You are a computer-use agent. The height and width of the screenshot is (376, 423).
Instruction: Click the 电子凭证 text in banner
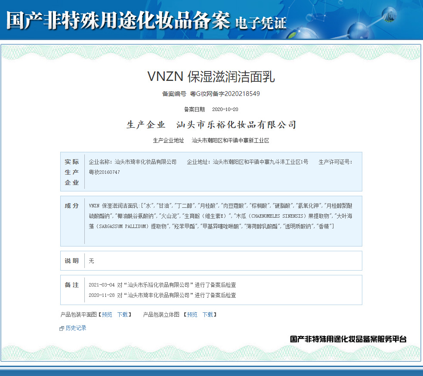(x=261, y=23)
